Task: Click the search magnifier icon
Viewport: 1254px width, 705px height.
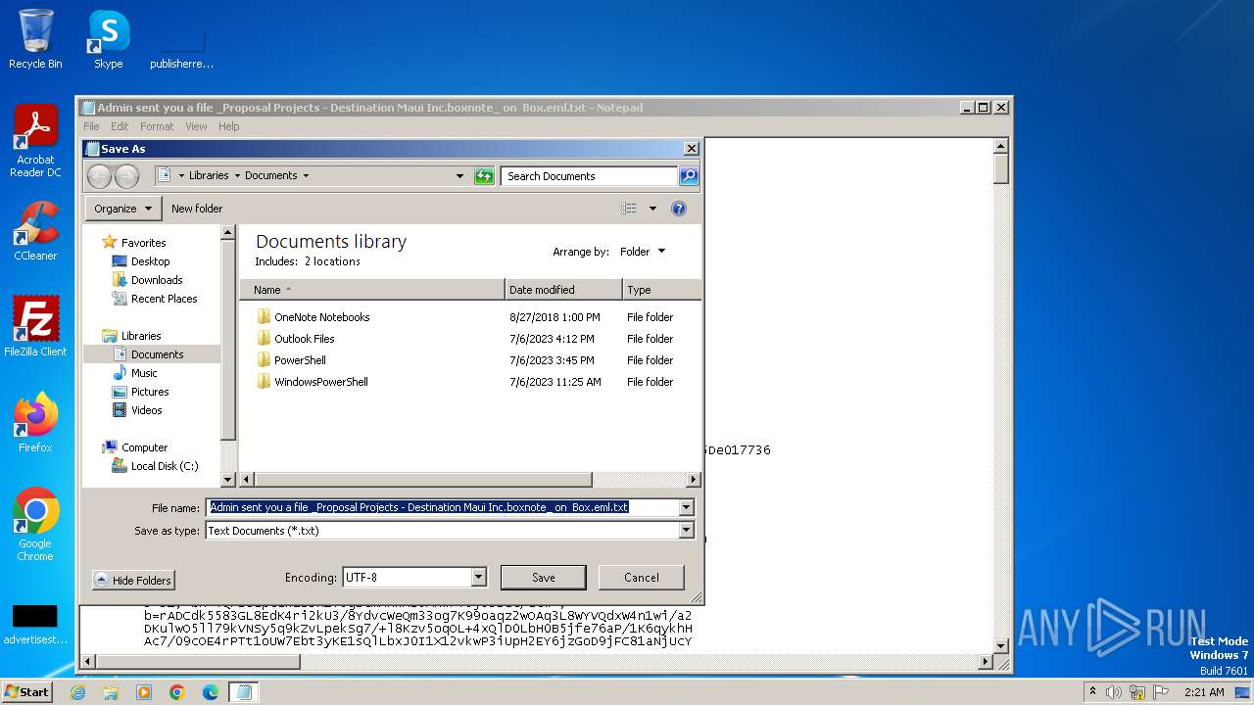Action: [x=689, y=176]
